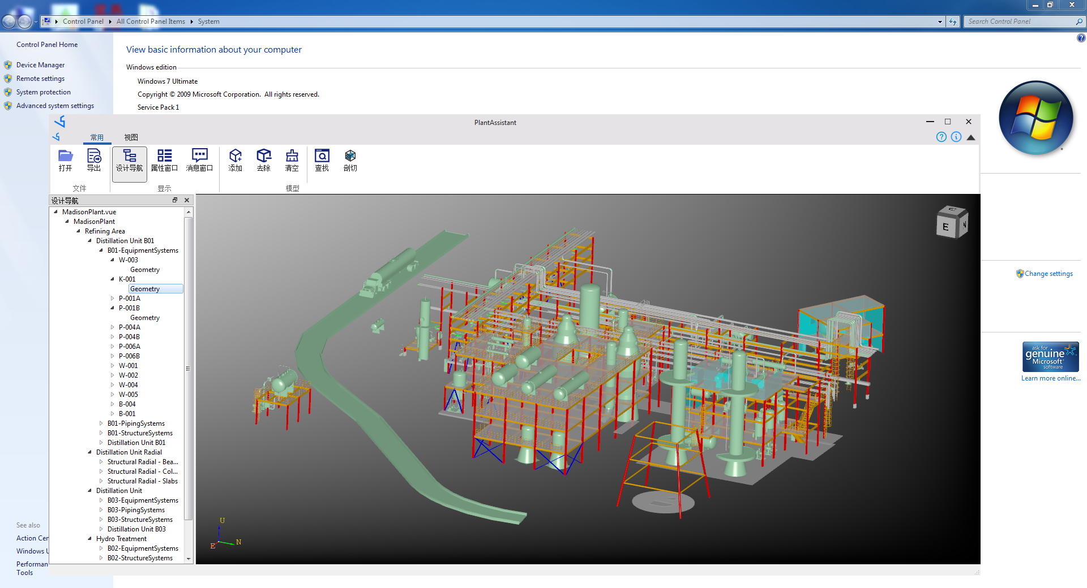Expand the P-004A tree node
The image size is (1087, 588).
[112, 327]
